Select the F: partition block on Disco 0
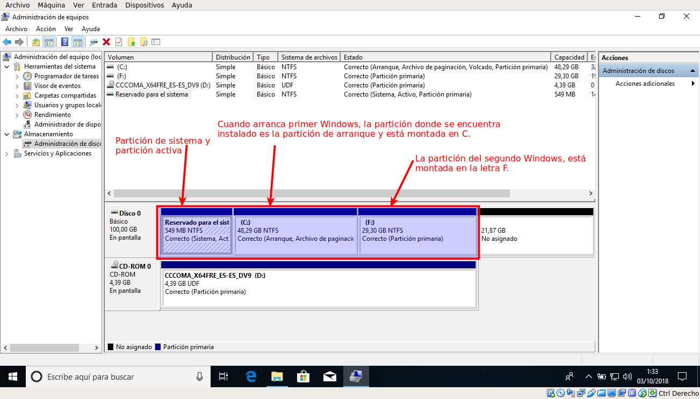 (417, 235)
